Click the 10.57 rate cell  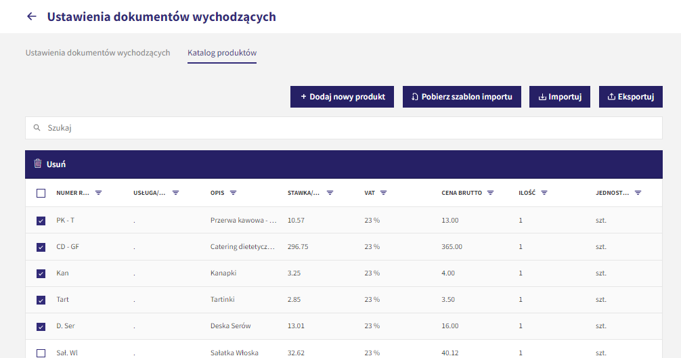pyautogui.click(x=296, y=220)
